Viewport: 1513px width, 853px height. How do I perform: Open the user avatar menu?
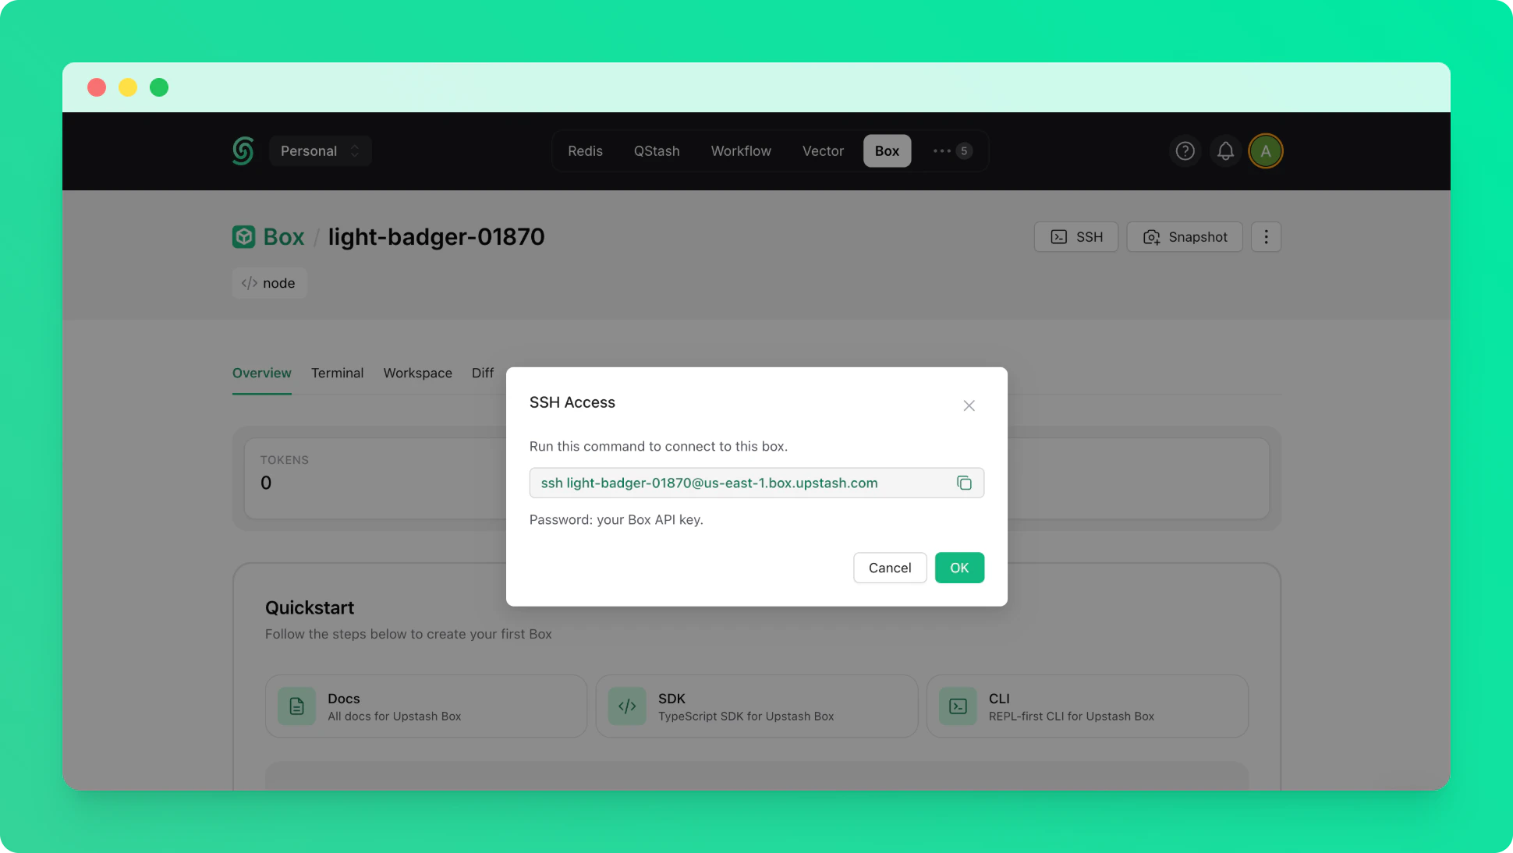[1265, 151]
